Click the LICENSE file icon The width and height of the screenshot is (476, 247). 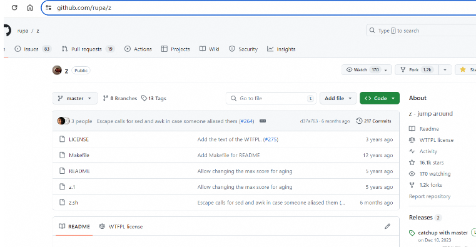pos(62,139)
